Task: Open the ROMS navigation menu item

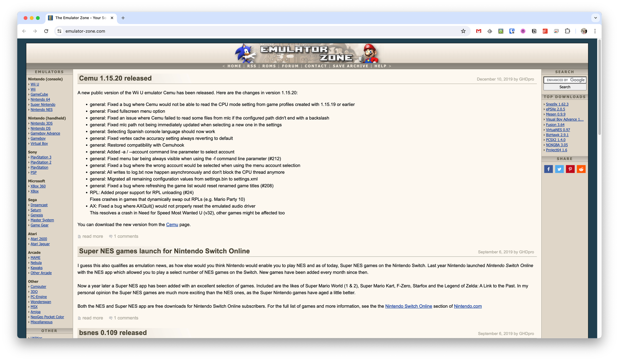Action: 269,66
